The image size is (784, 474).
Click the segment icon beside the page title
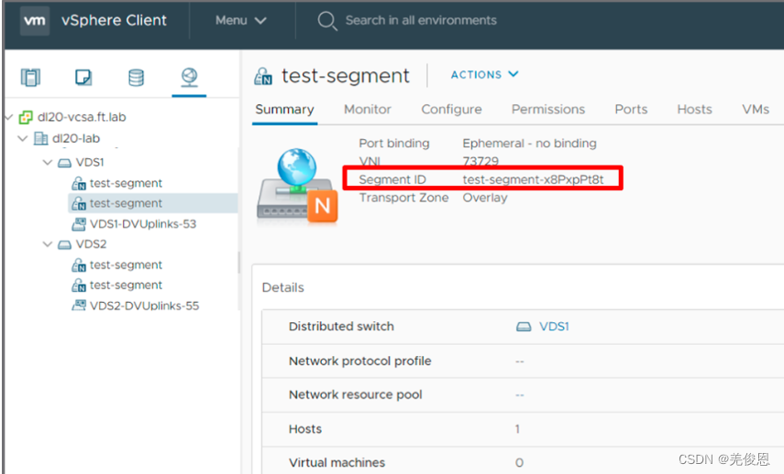(x=263, y=76)
